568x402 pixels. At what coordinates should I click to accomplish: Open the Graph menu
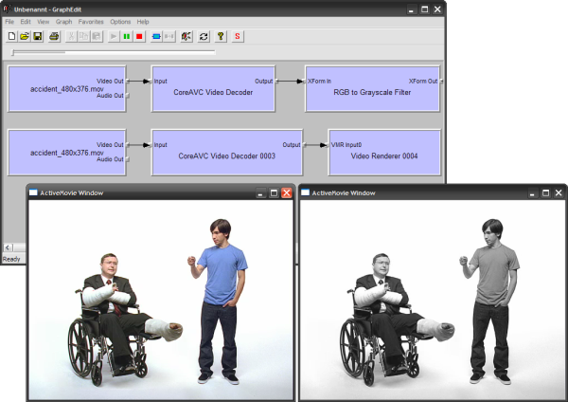[x=63, y=22]
